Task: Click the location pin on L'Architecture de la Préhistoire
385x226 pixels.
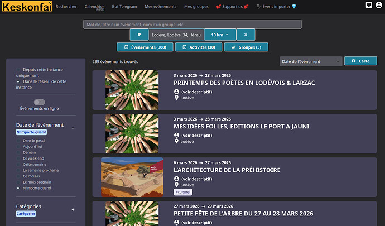Action: point(176,185)
